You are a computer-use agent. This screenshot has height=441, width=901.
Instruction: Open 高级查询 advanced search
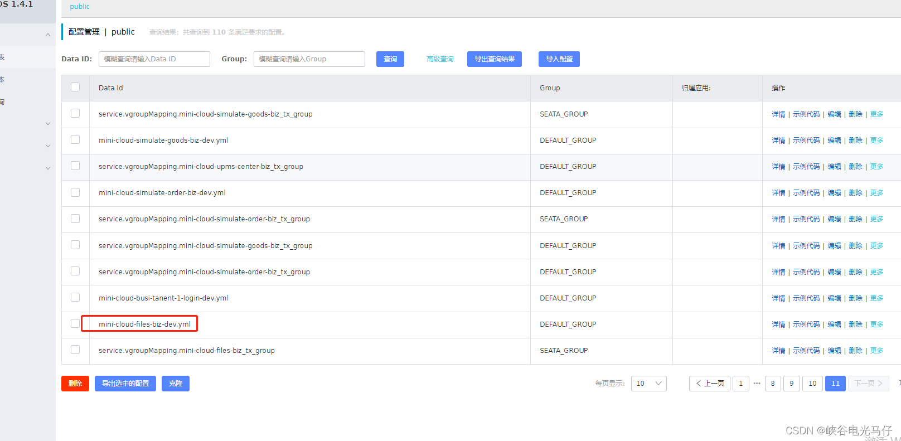[x=440, y=59]
